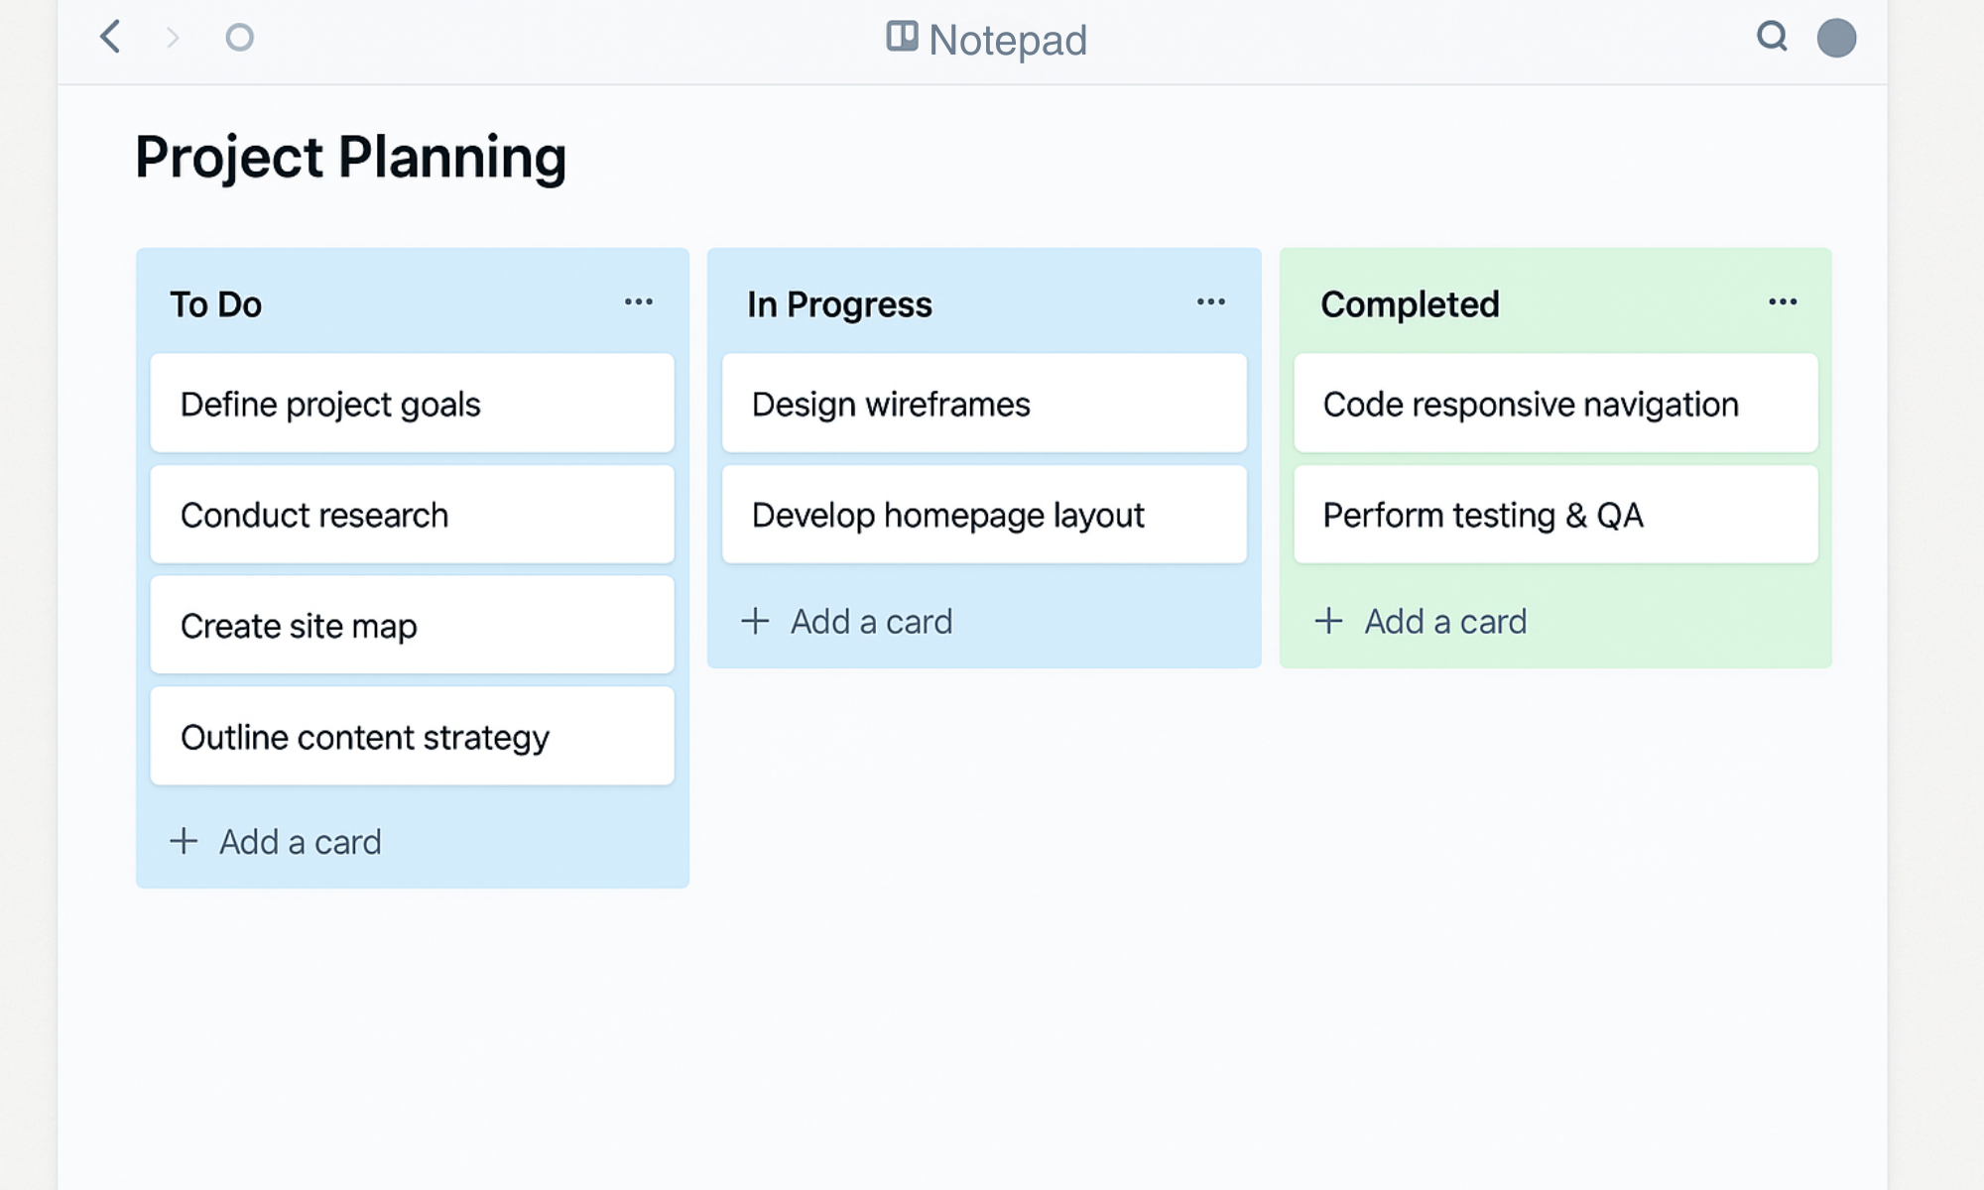Click the Notepad board icon in header

pos(902,37)
